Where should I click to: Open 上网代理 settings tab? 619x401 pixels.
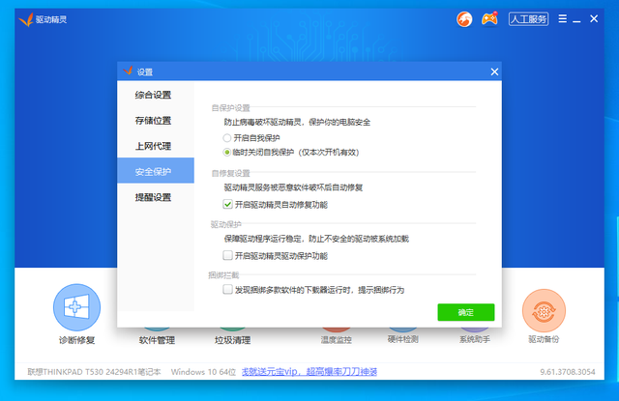click(x=156, y=146)
